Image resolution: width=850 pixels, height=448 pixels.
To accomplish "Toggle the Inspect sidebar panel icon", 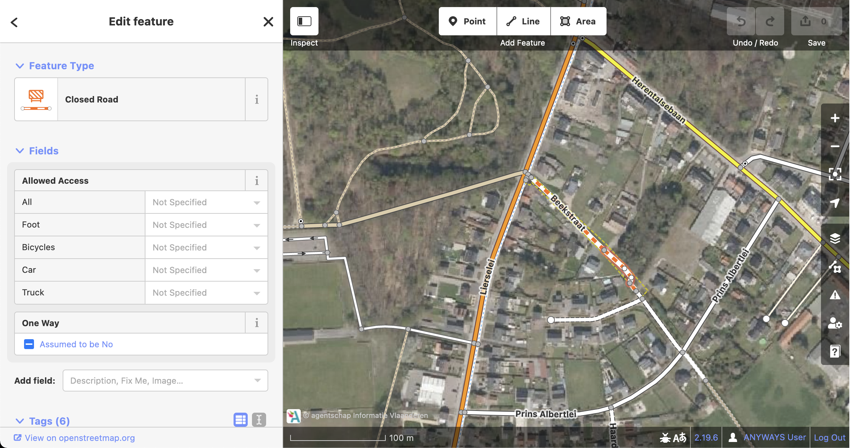I will click(304, 21).
